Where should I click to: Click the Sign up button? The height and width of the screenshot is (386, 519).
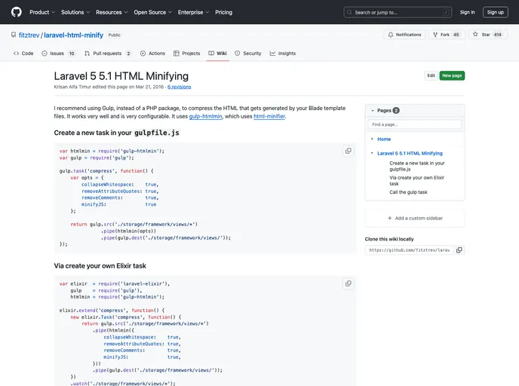495,12
